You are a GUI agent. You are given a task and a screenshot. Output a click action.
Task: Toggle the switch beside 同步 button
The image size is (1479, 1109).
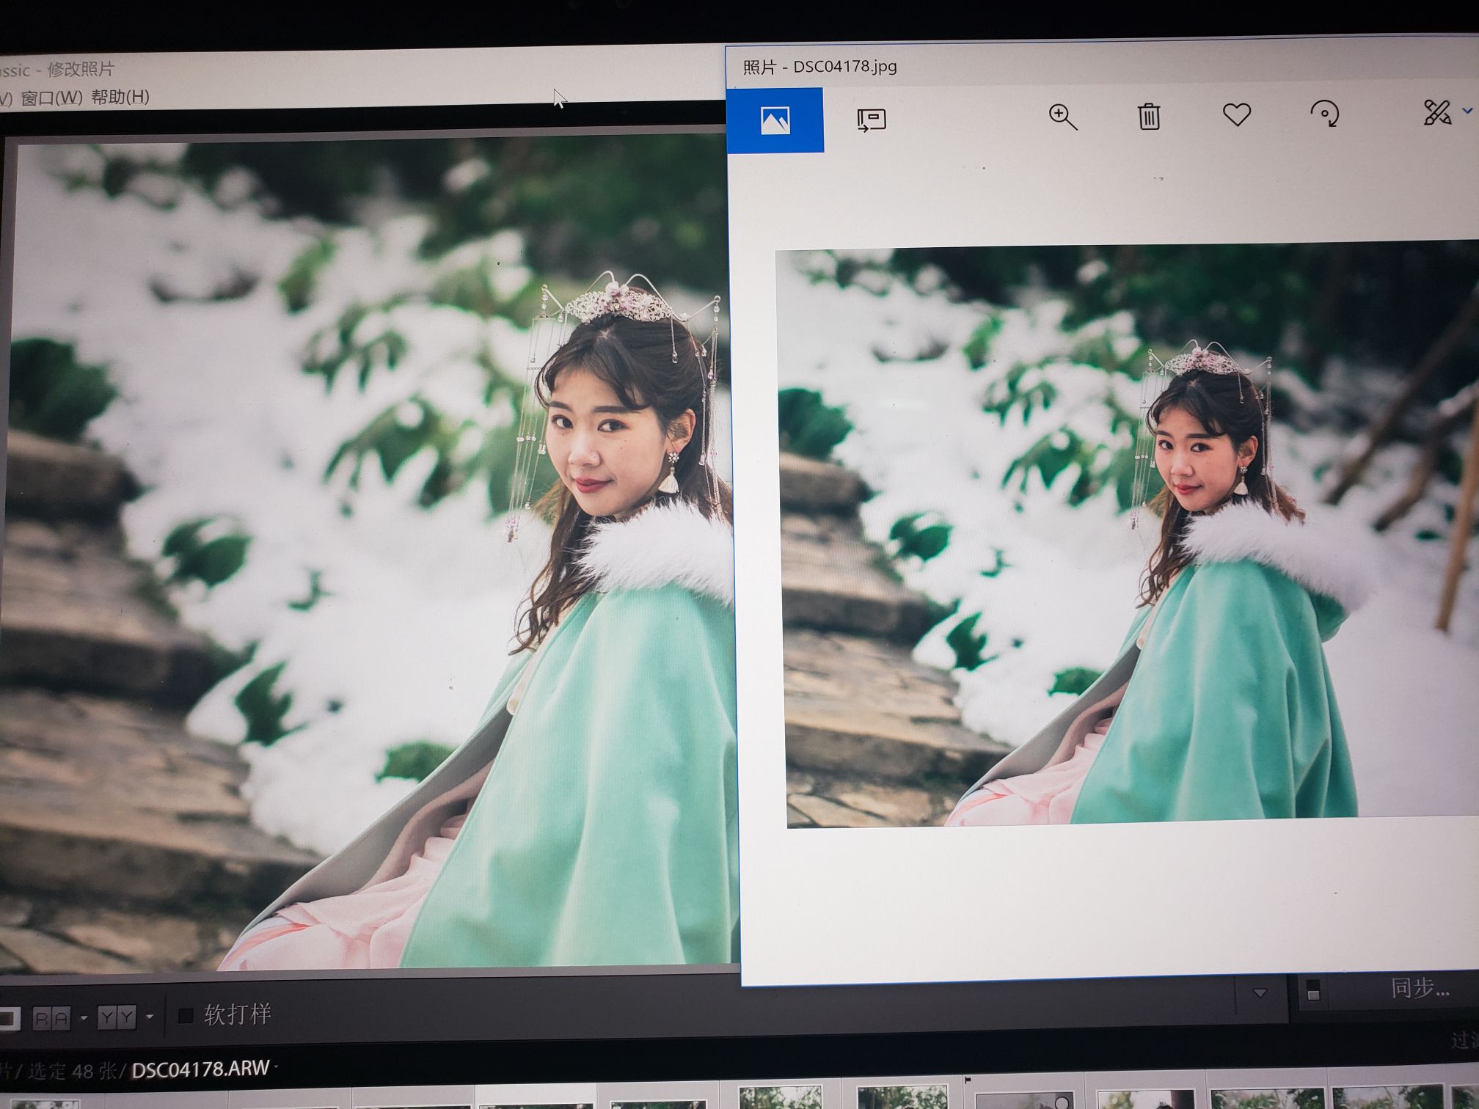tap(1313, 990)
